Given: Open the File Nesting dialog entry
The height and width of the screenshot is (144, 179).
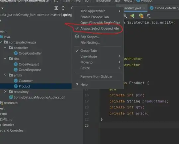Looking at the screenshot, I should (x=90, y=43).
